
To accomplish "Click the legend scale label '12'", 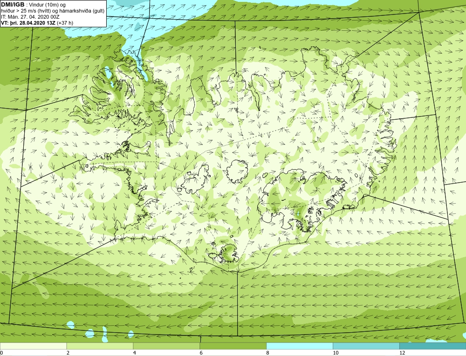I will pyautogui.click(x=402, y=353).
